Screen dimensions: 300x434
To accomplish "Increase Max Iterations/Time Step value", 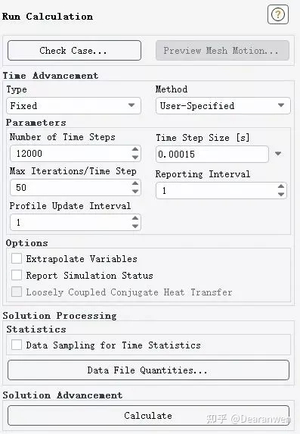I will tap(135, 183).
